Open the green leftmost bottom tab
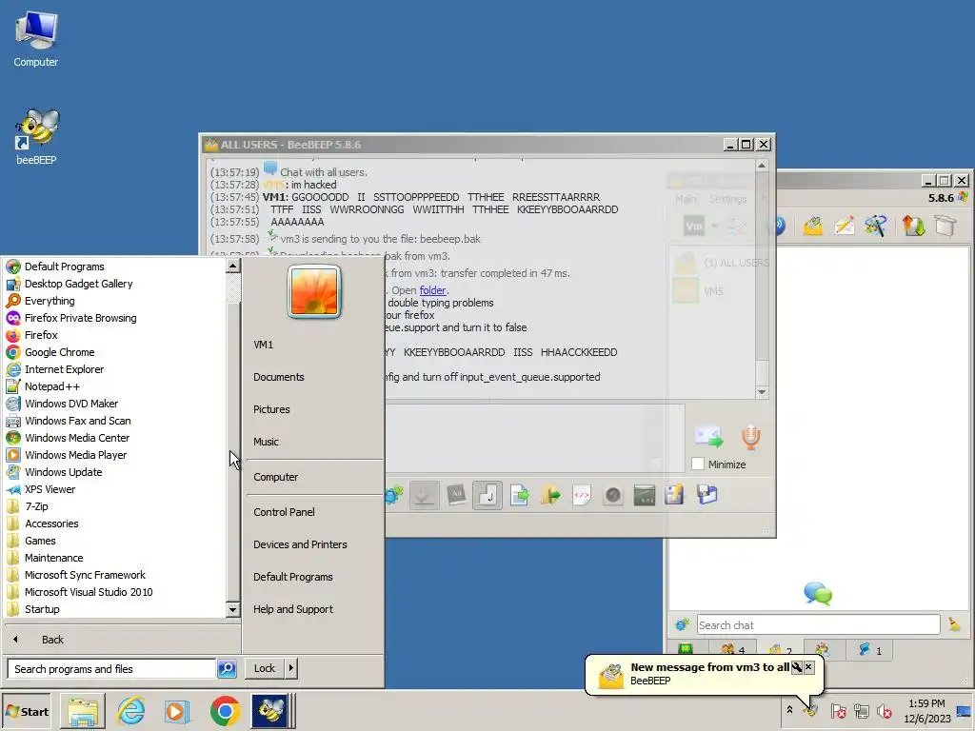The image size is (975, 731). point(686,649)
